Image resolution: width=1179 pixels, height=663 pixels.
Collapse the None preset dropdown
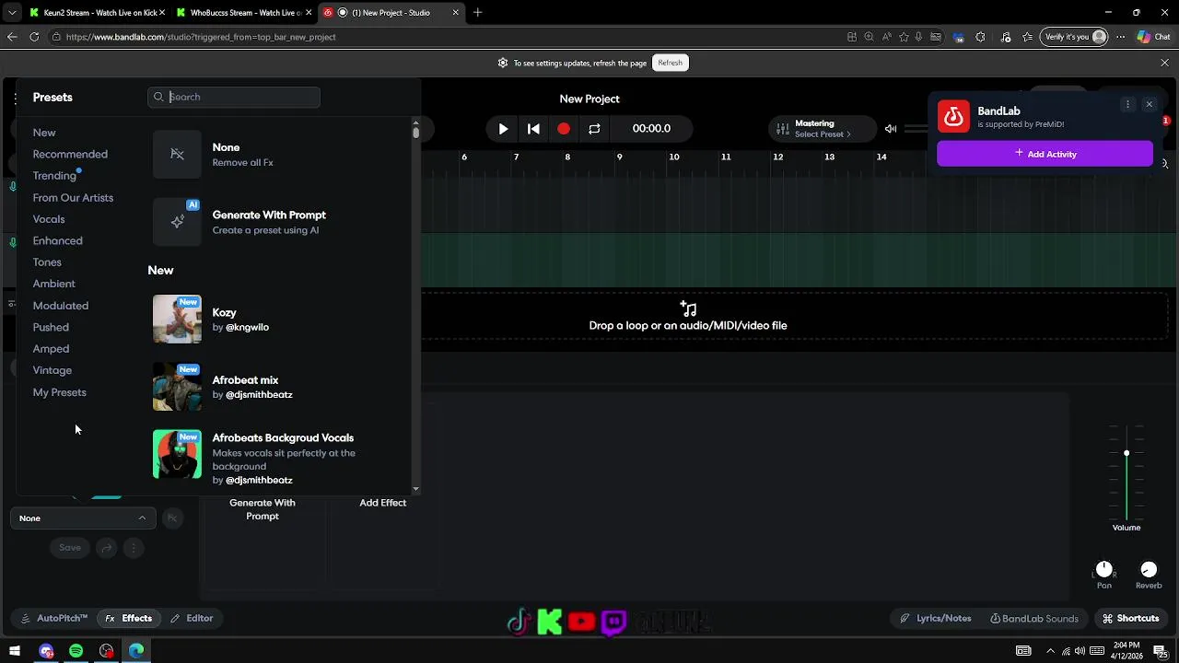click(x=83, y=518)
